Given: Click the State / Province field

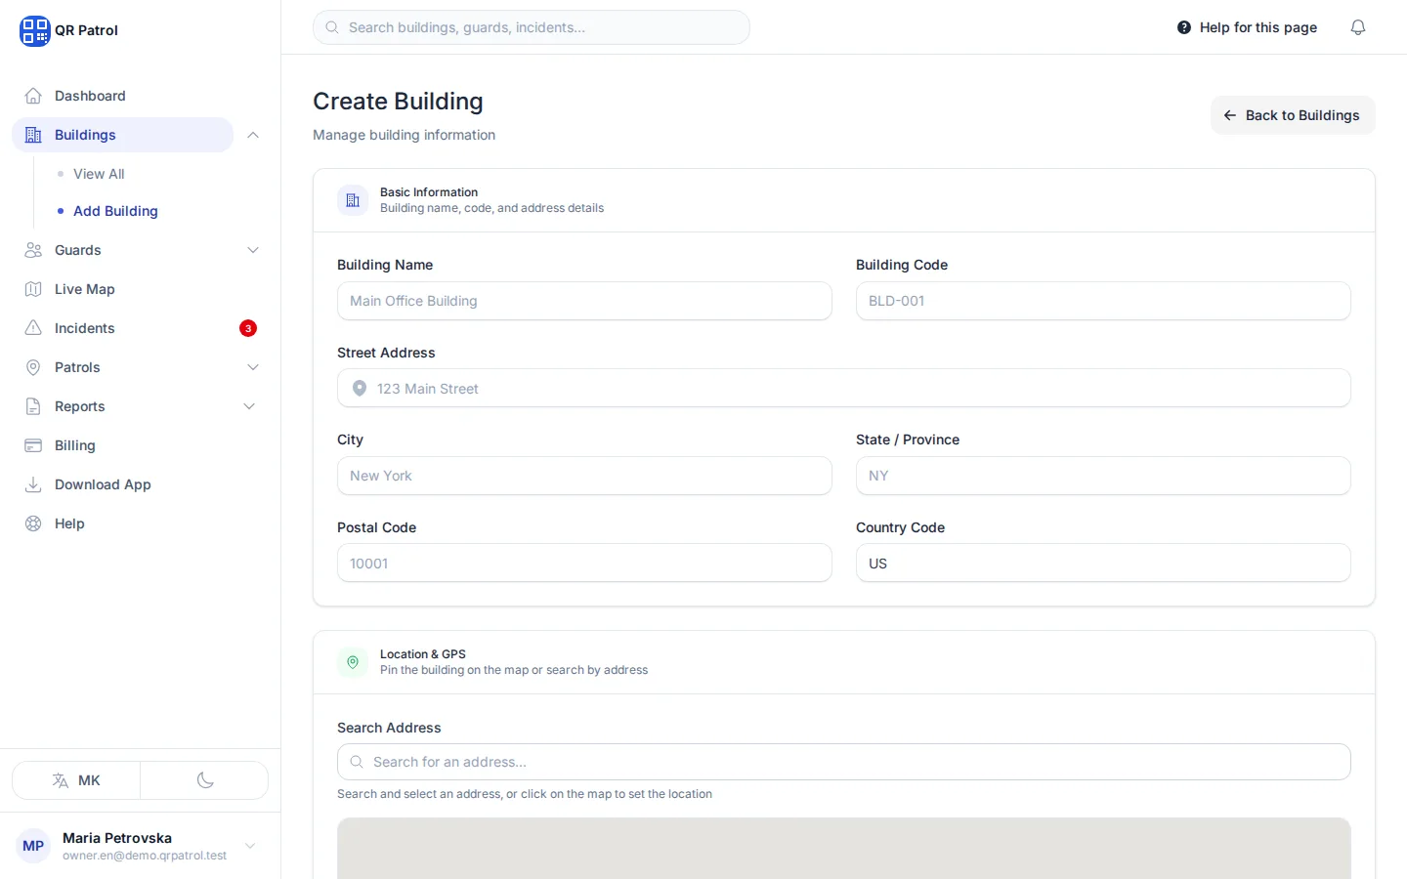Looking at the screenshot, I should coord(1103,476).
